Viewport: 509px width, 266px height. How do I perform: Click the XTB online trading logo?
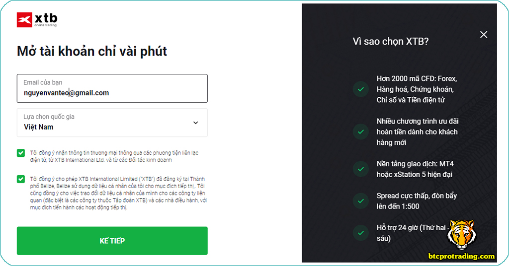coord(37,20)
